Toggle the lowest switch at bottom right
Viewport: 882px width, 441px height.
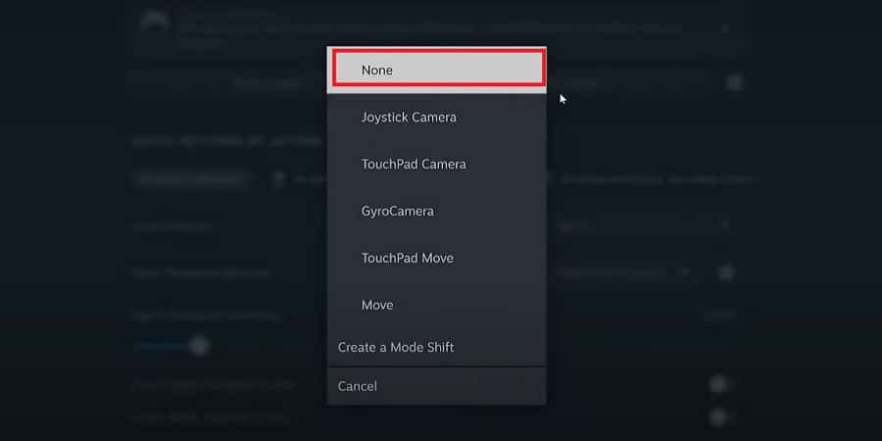pos(719,417)
